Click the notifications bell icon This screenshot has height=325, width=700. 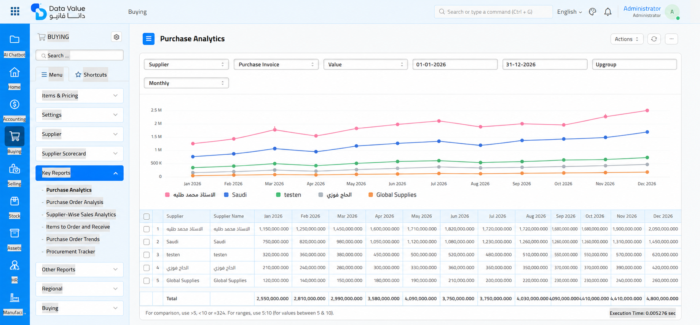point(608,12)
